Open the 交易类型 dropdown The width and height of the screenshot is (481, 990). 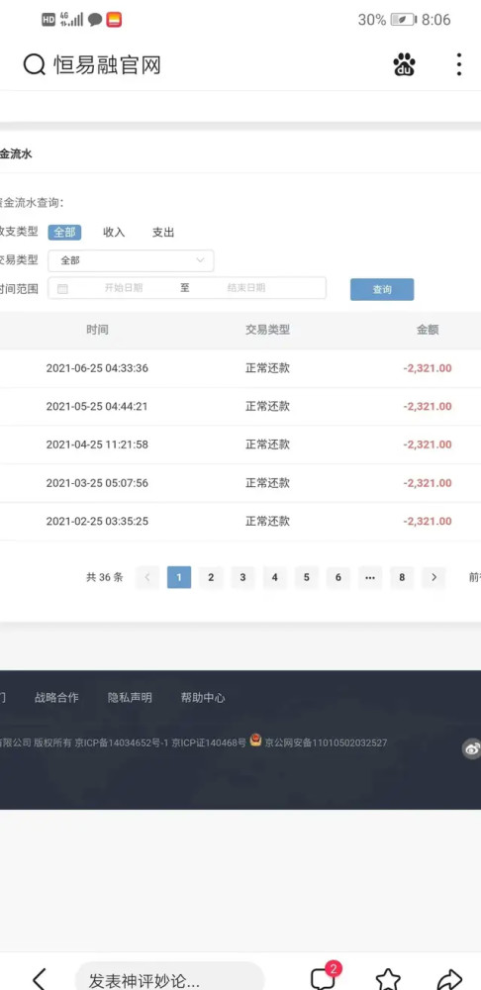click(x=131, y=260)
